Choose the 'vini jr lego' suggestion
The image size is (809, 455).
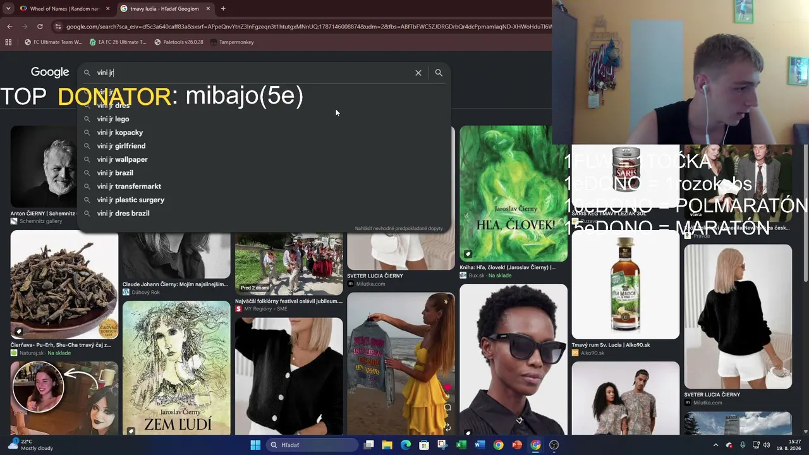(264, 119)
